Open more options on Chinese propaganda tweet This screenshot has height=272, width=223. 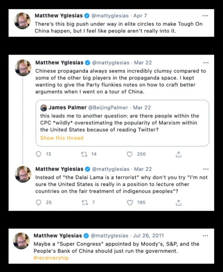coord(206,63)
